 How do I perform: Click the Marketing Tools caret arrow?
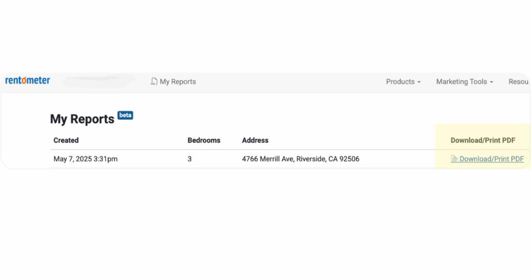coord(492,82)
